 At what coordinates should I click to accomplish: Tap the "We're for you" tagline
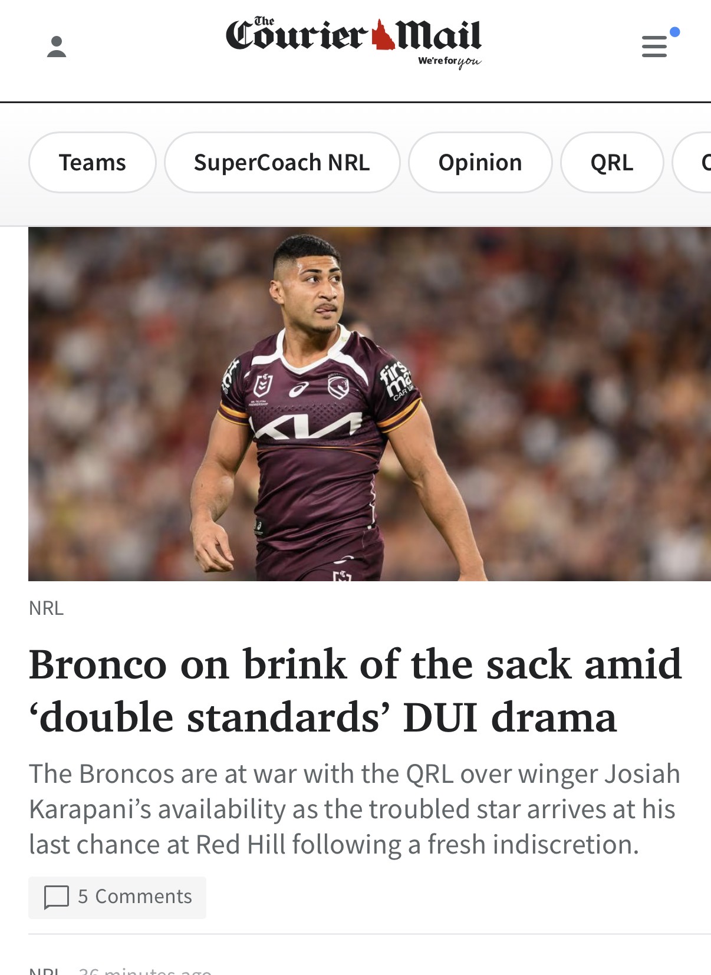click(449, 61)
